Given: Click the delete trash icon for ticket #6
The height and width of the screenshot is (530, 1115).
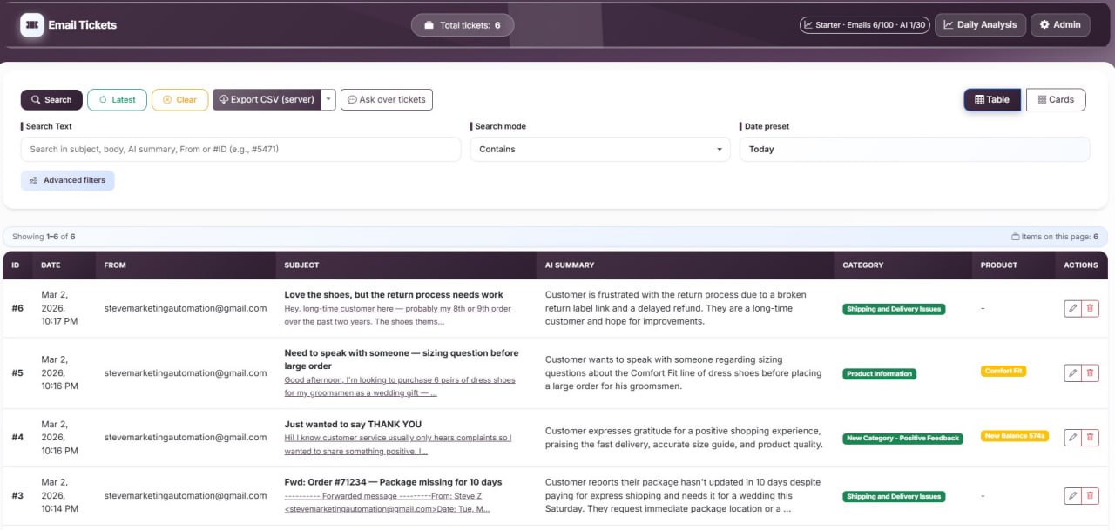Looking at the screenshot, I should 1090,308.
